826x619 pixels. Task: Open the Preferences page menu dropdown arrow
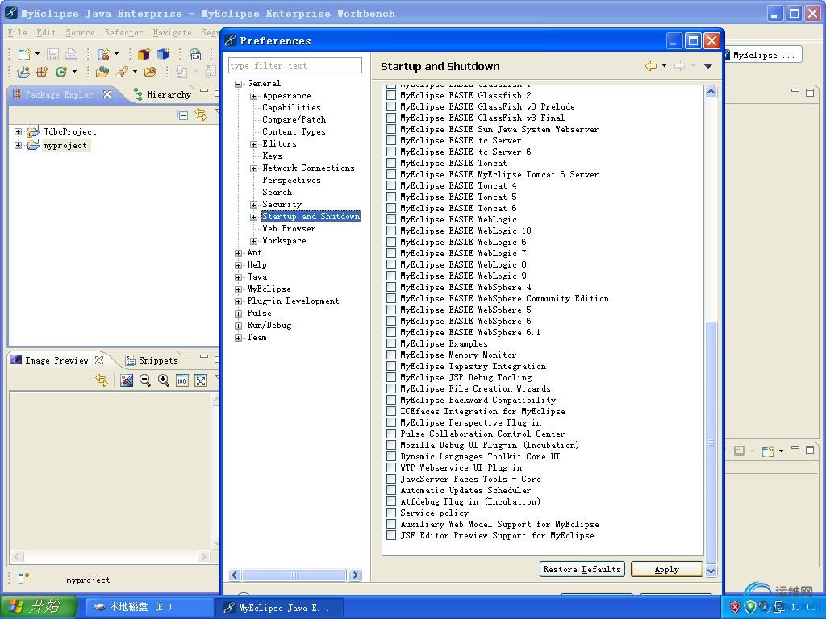pyautogui.click(x=708, y=66)
